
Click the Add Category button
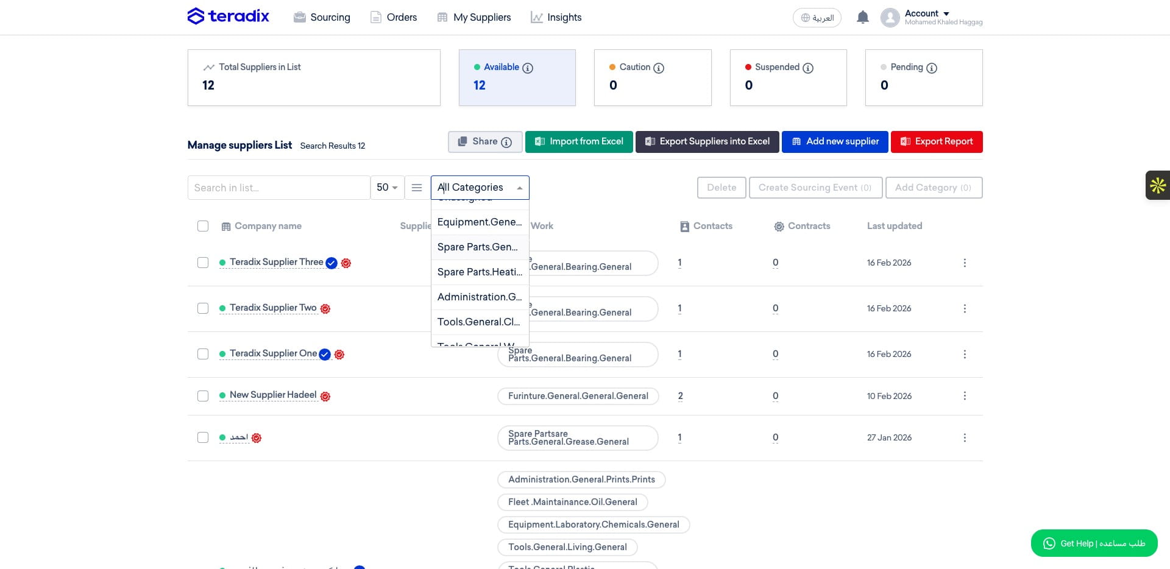(934, 188)
